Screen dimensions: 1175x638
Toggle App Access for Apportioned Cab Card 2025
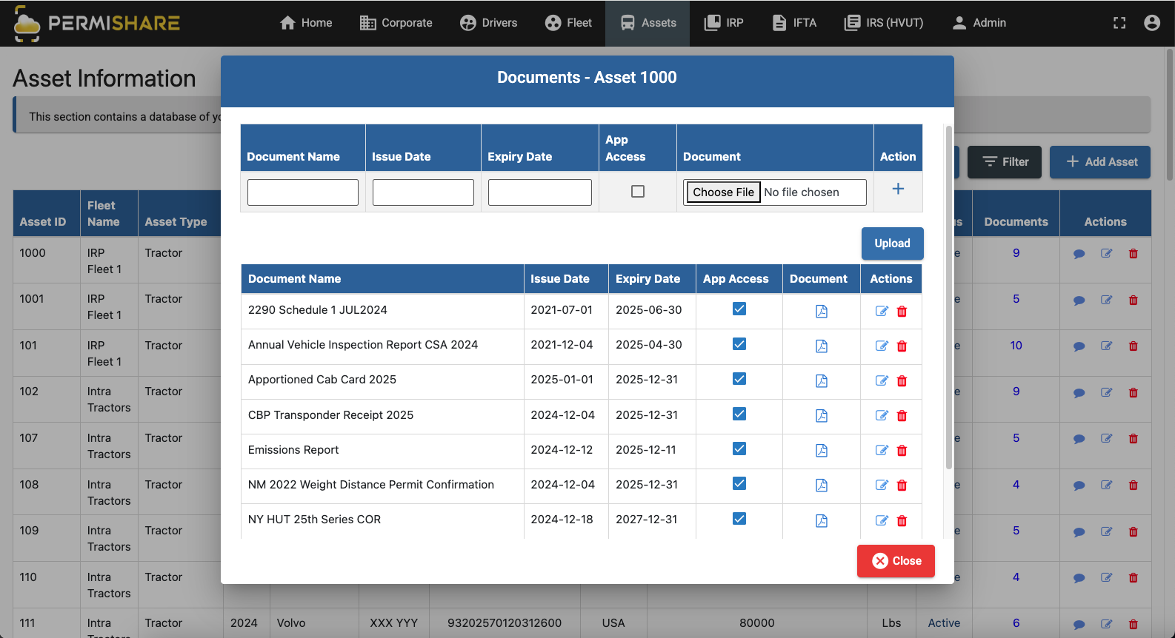[x=739, y=378]
